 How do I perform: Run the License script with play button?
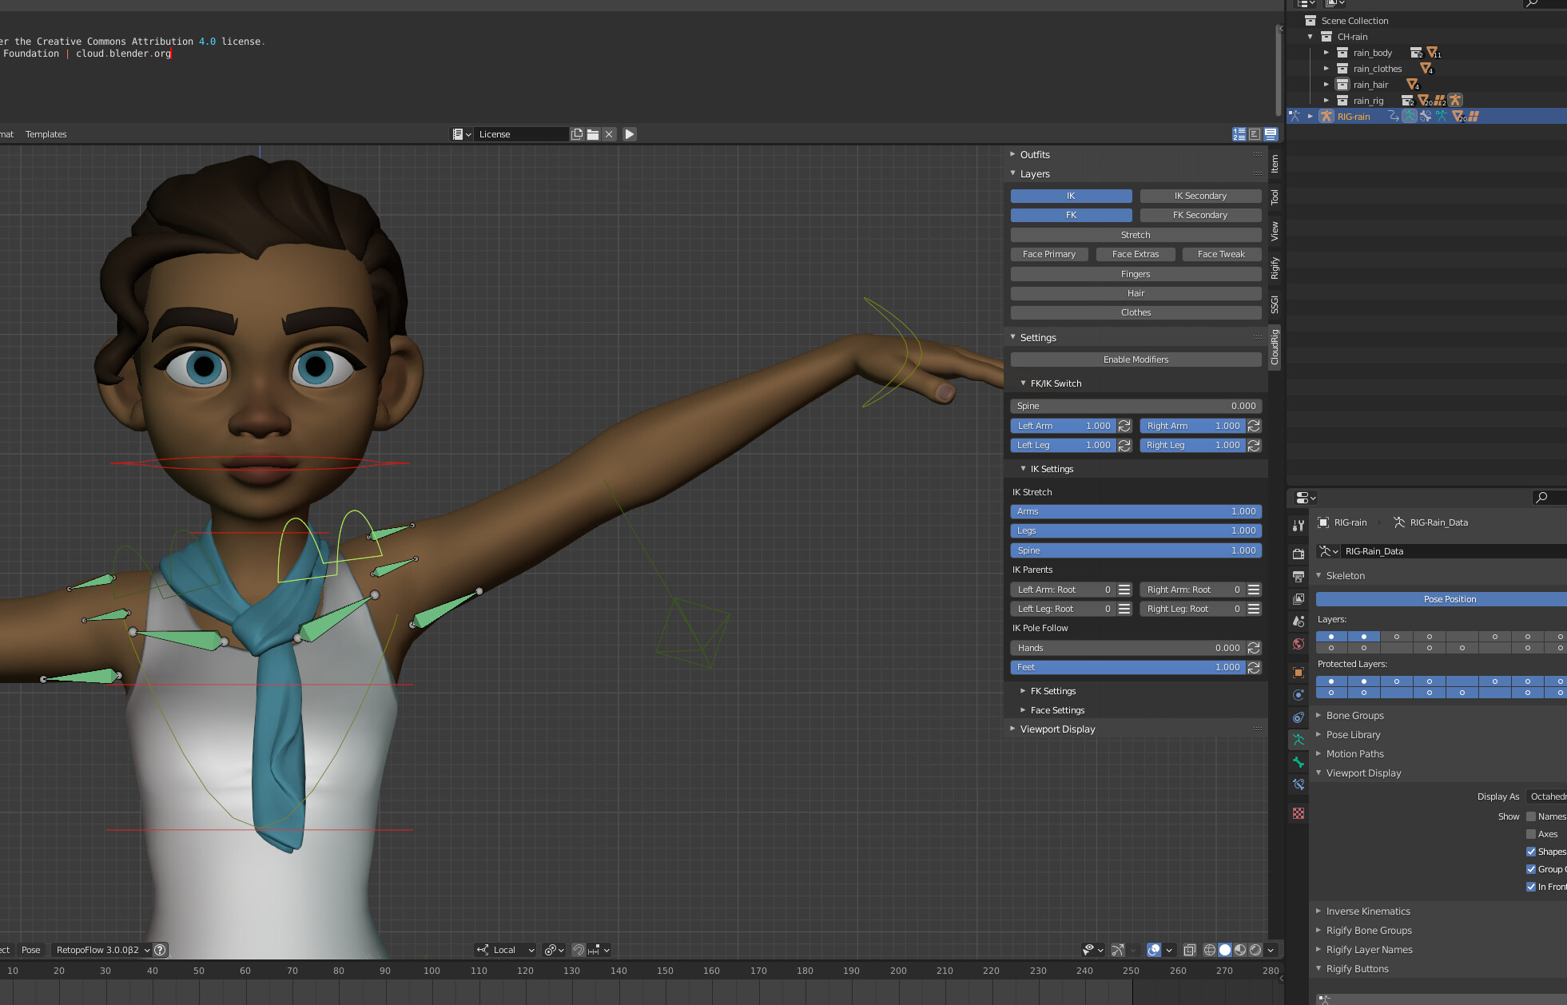(x=630, y=134)
